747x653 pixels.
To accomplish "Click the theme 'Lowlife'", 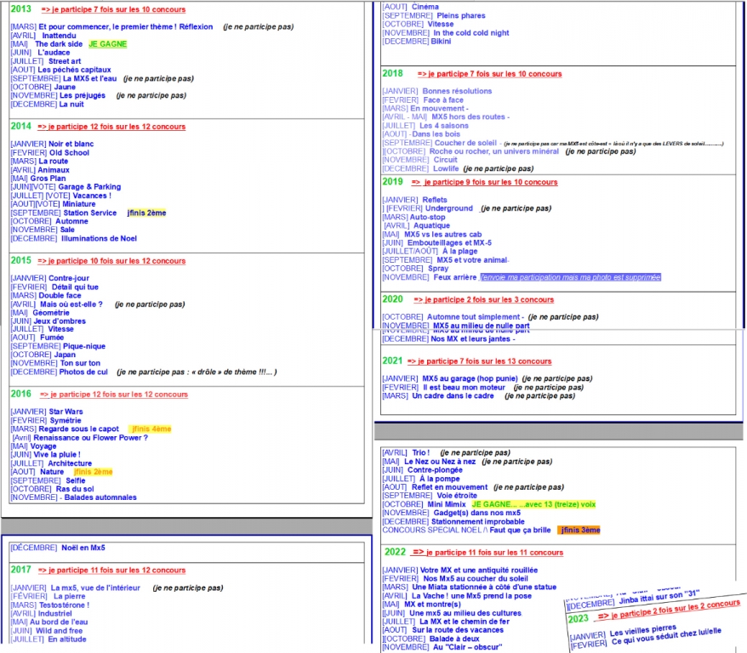I will pyautogui.click(x=446, y=168).
